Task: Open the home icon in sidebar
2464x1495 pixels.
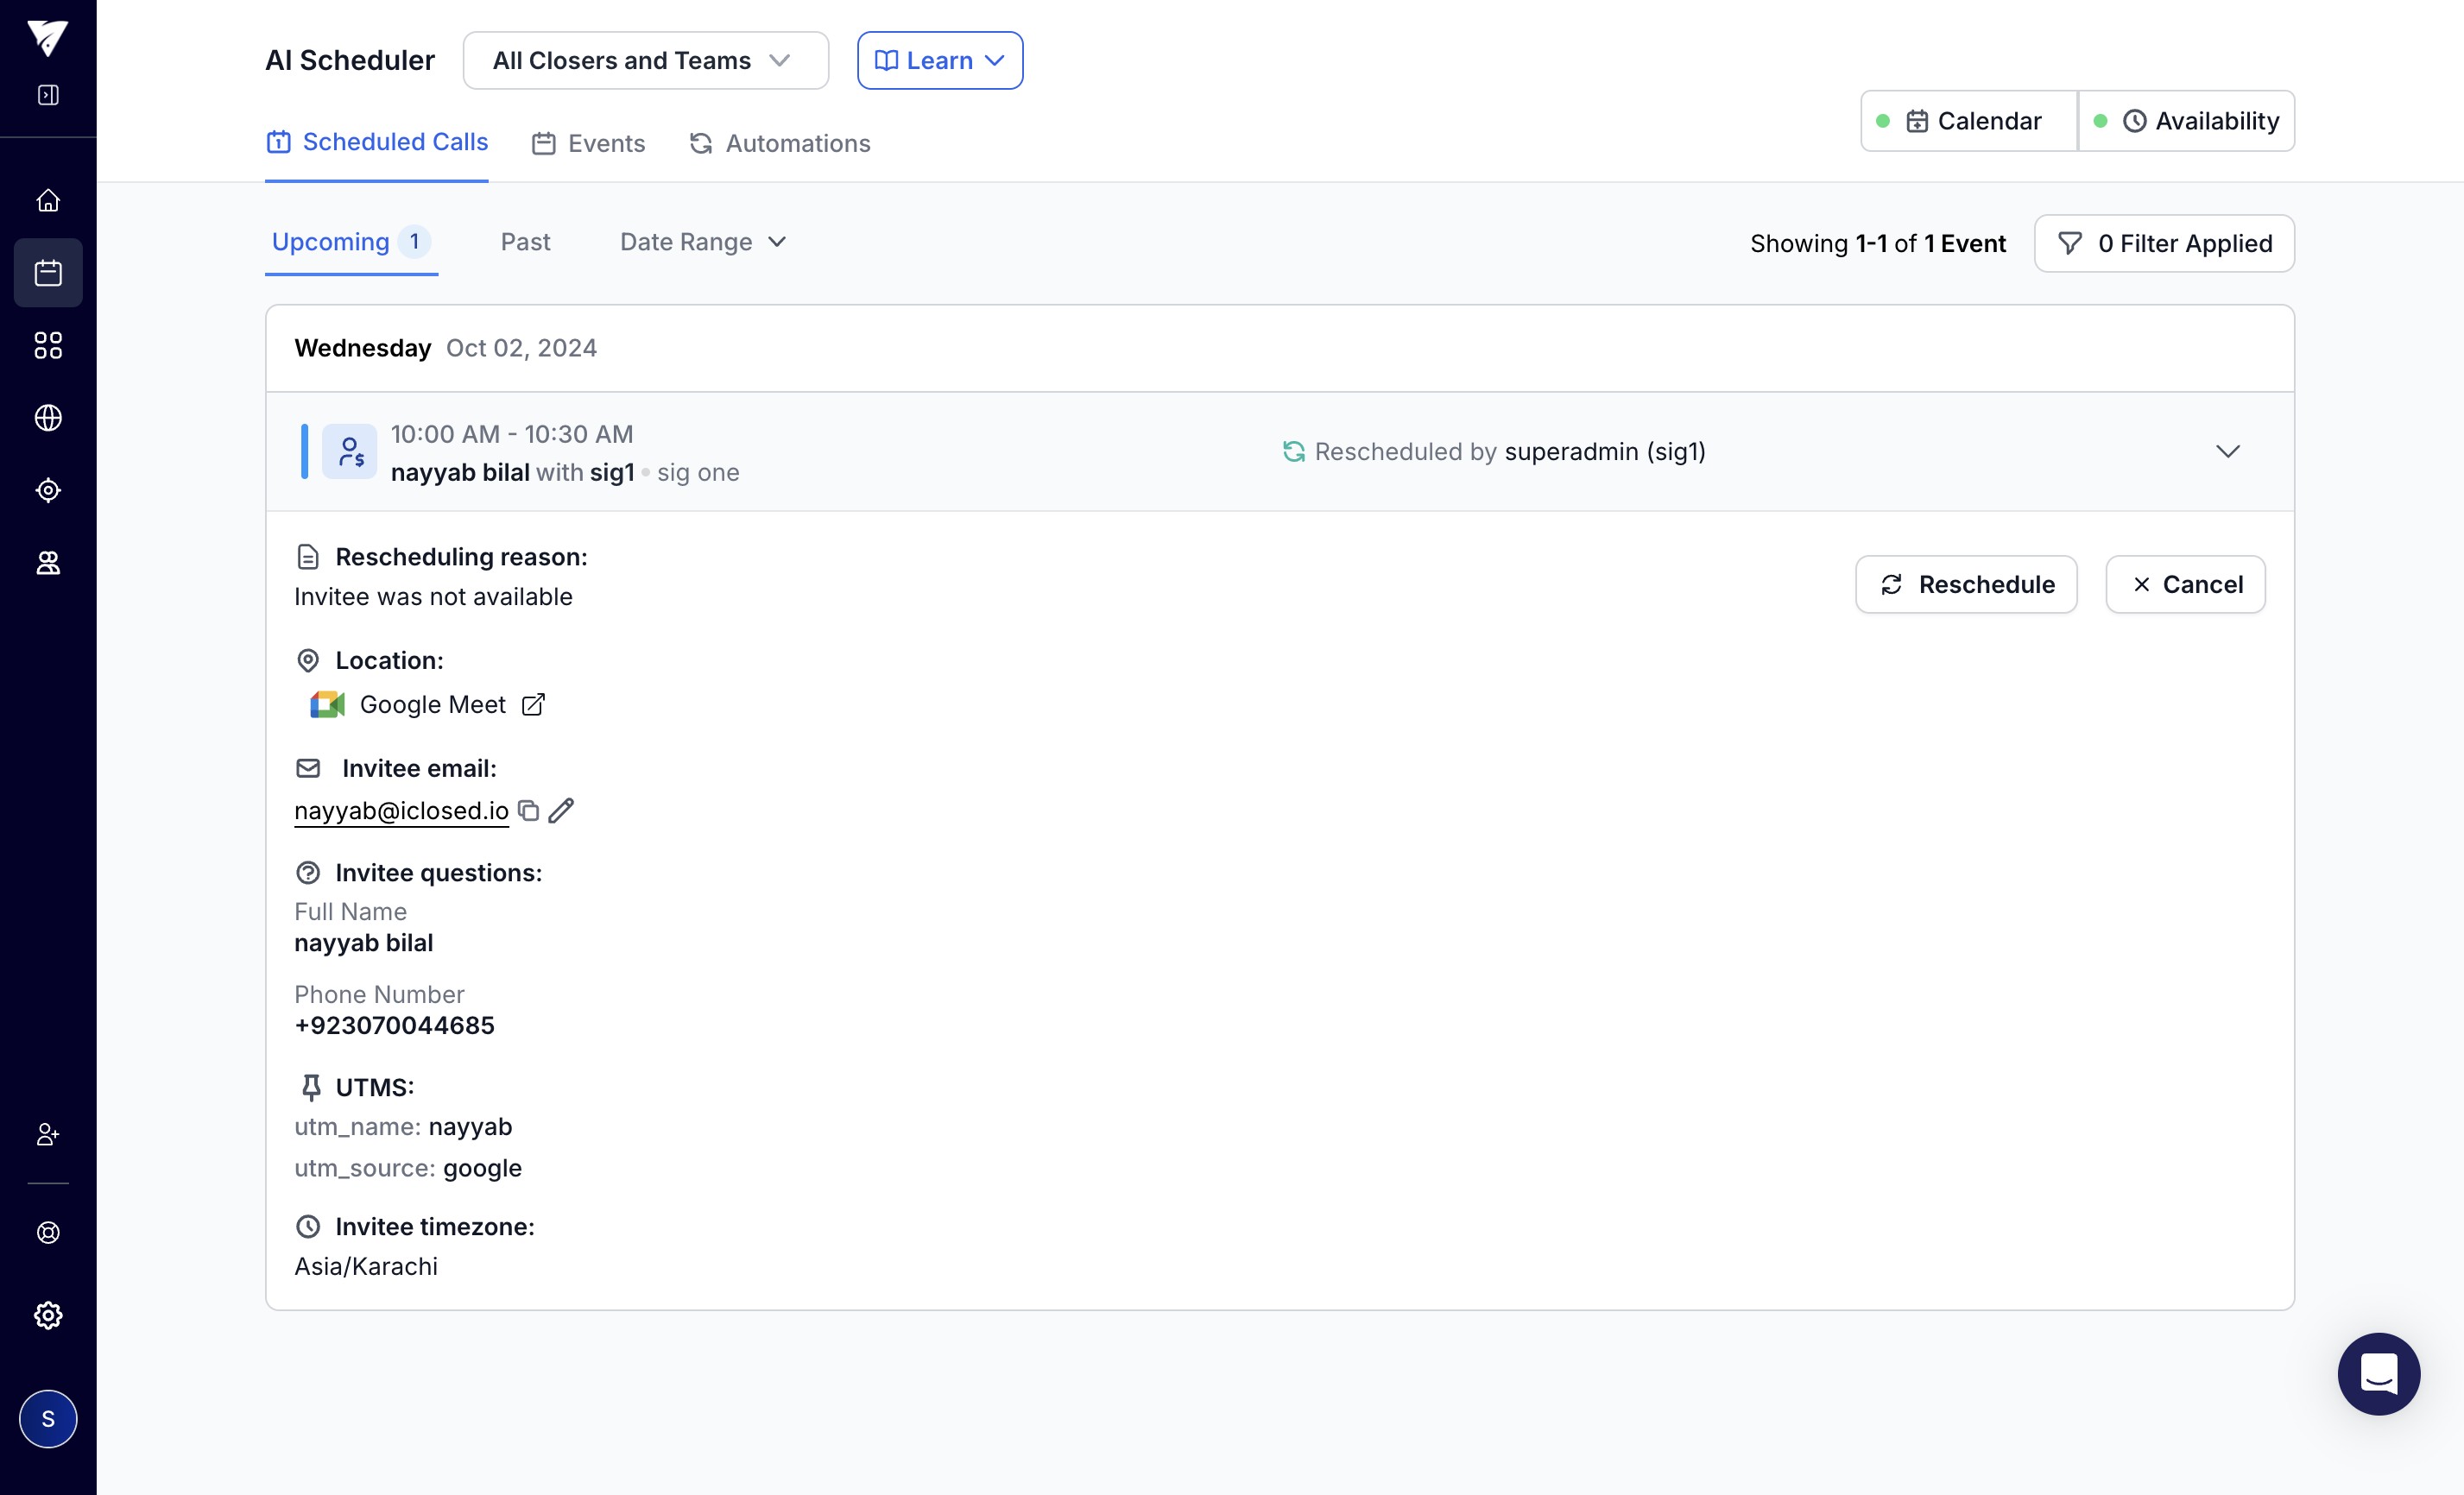Action: (x=48, y=201)
